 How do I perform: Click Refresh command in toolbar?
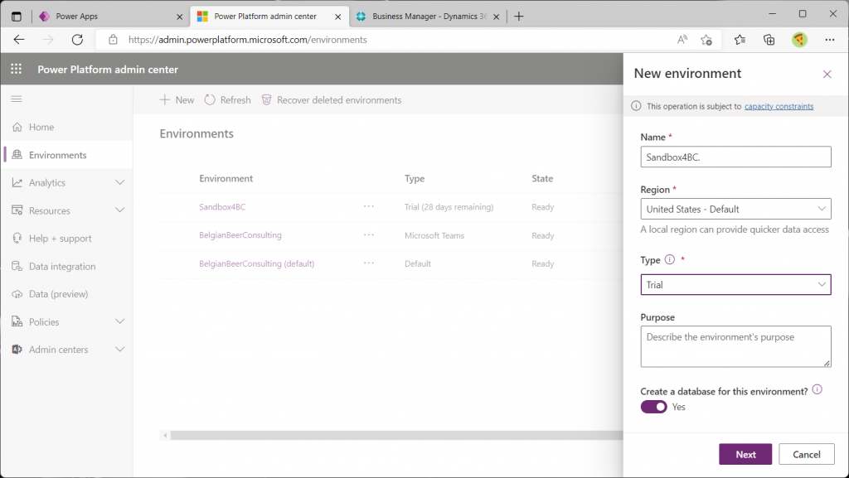227,100
